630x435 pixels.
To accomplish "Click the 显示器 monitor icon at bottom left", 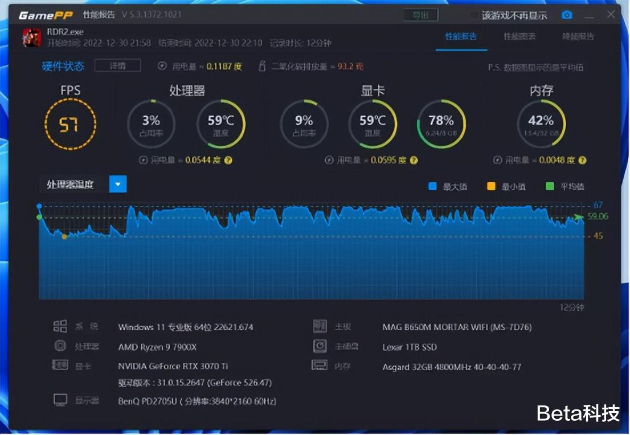I will pyautogui.click(x=60, y=400).
